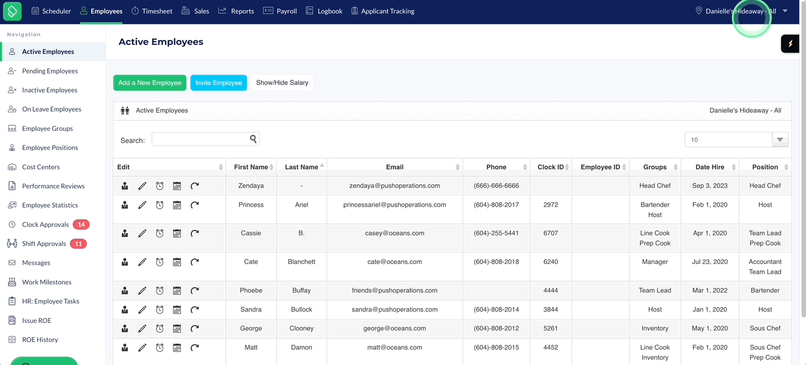Click the location pin icon beside Danielle's Hideaway
This screenshot has width=806, height=365.
tap(699, 11)
